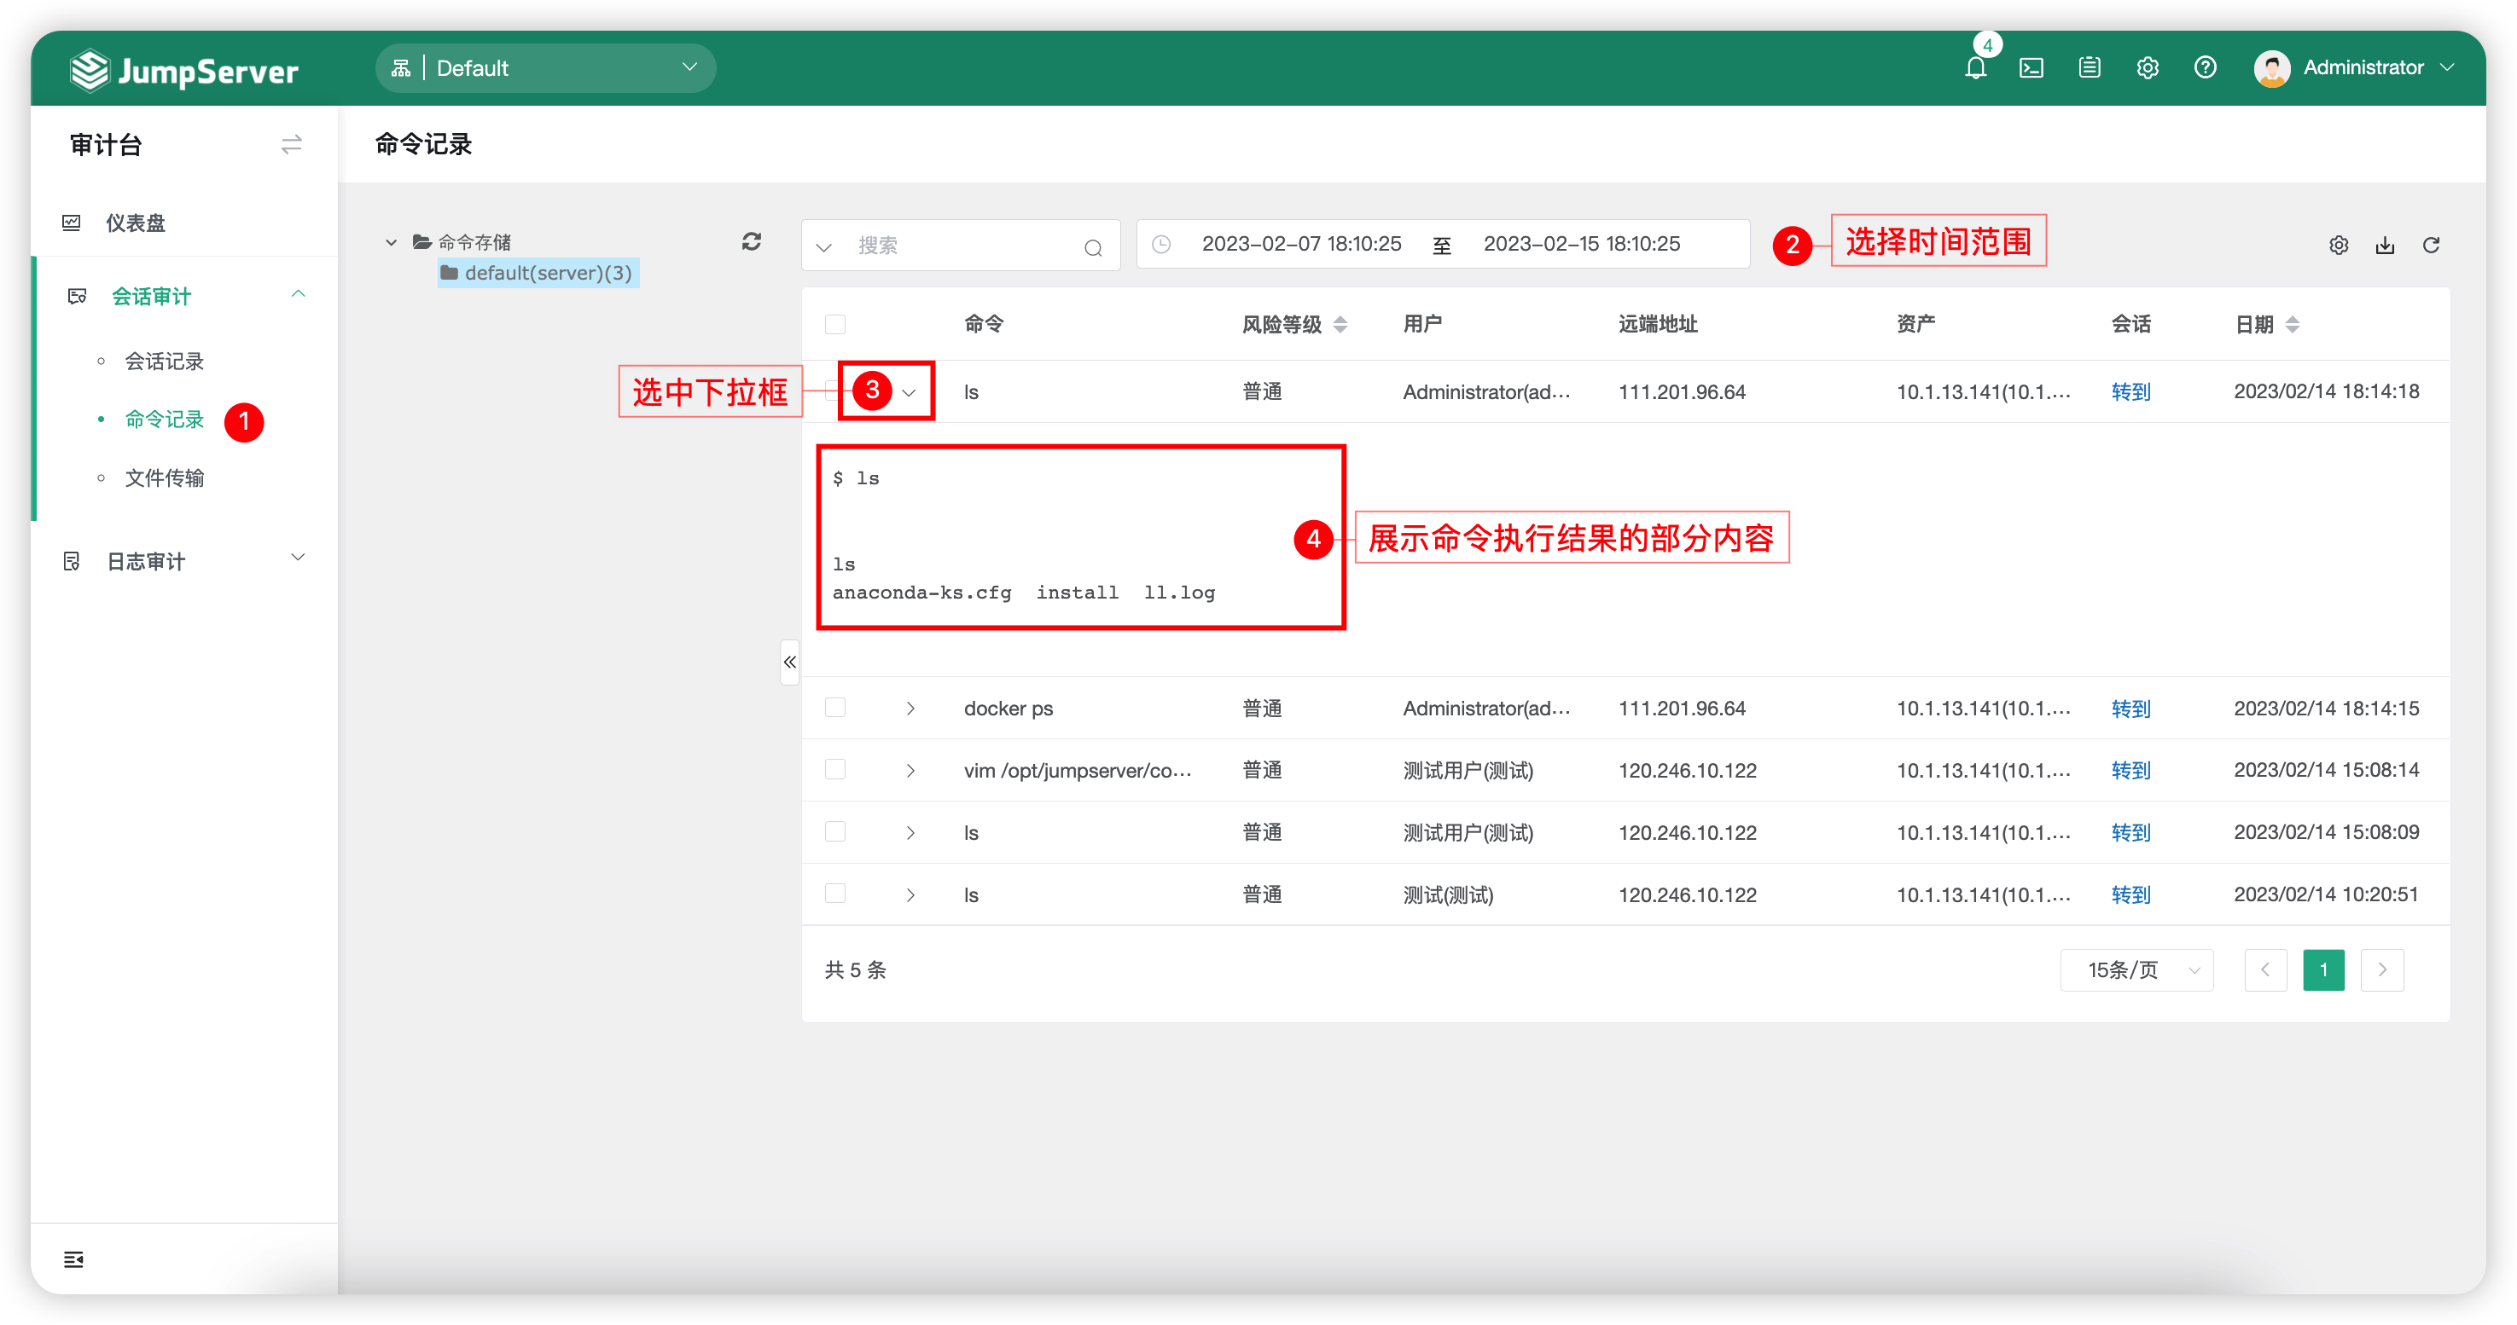Open search filter options chevron

coord(823,247)
